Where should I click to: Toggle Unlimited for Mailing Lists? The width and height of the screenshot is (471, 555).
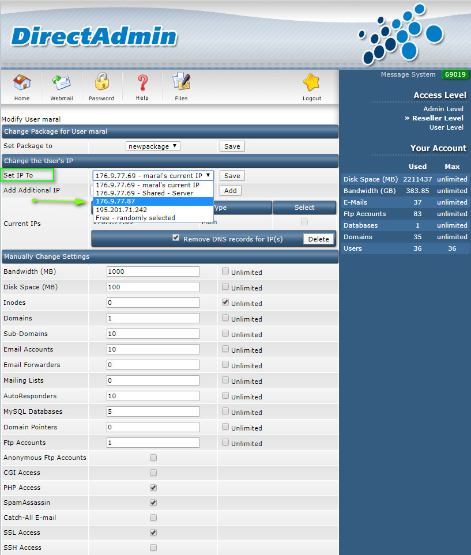pyautogui.click(x=225, y=380)
